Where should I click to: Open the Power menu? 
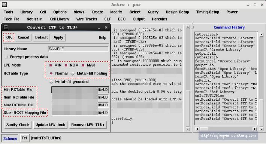(x=232, y=12)
